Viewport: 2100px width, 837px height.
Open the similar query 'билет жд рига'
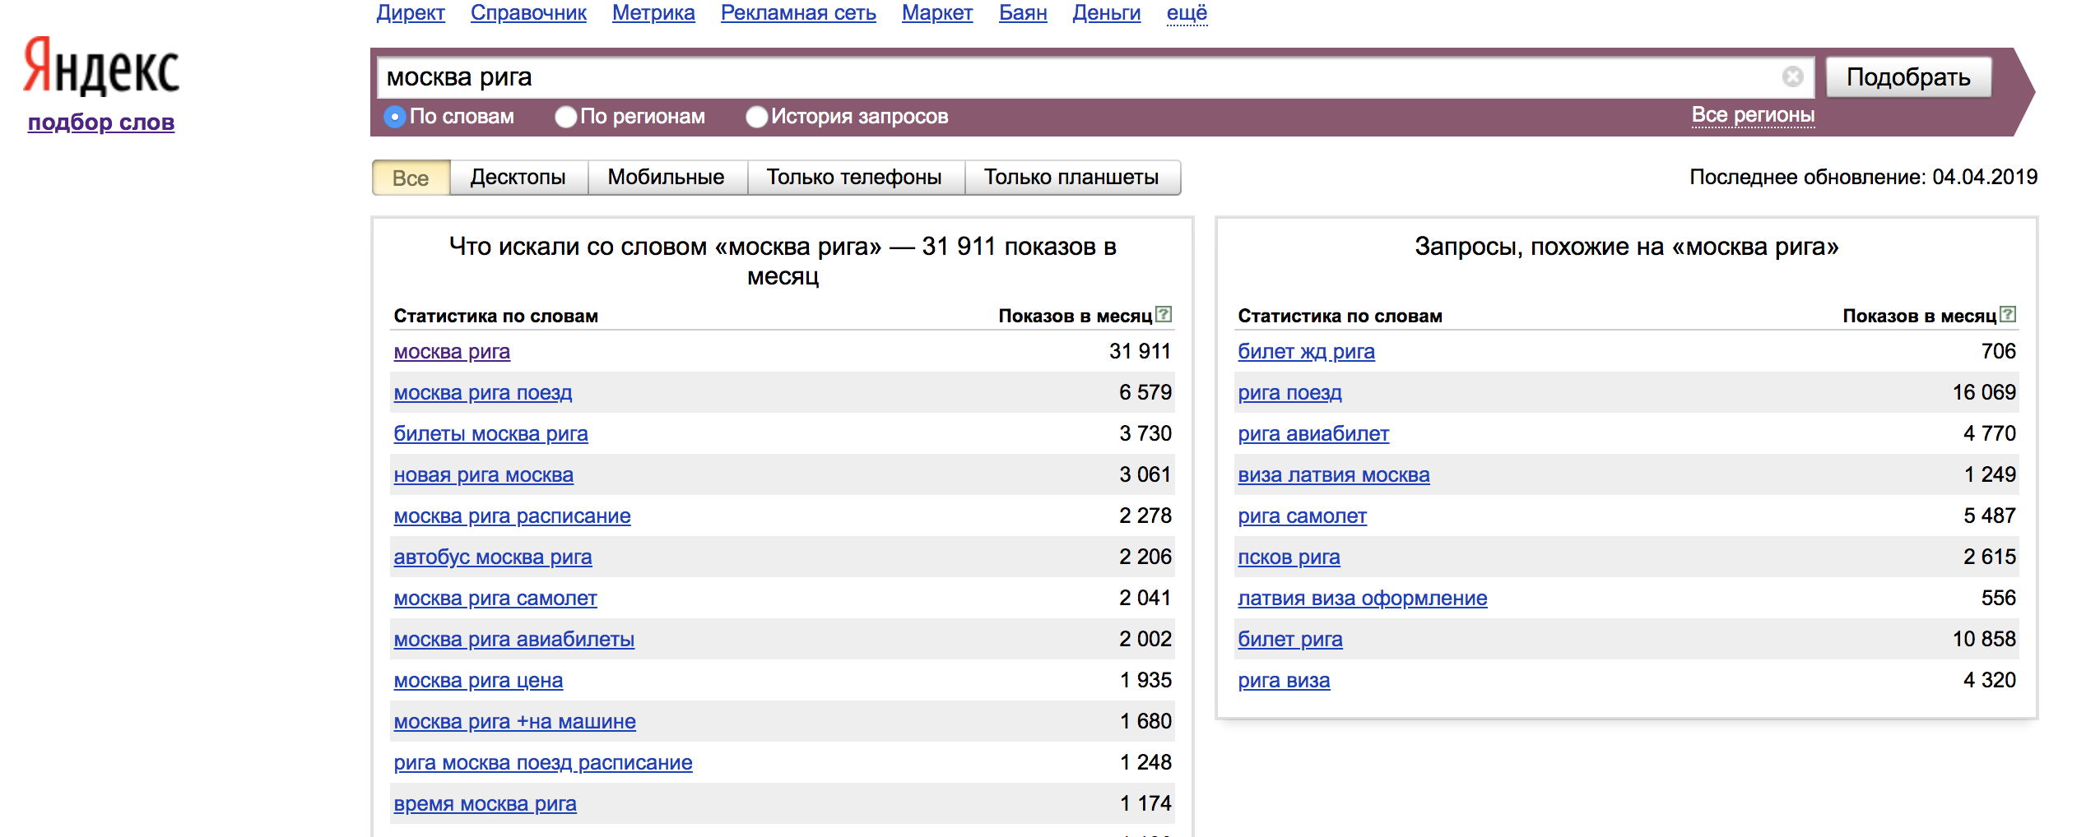pos(1306,352)
